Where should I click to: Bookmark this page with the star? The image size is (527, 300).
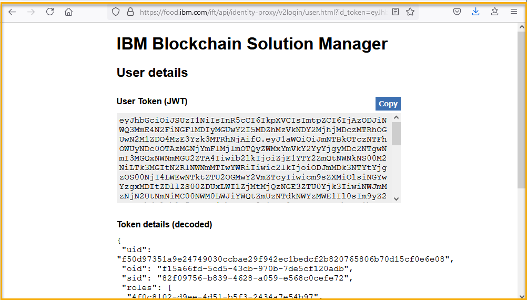point(410,12)
